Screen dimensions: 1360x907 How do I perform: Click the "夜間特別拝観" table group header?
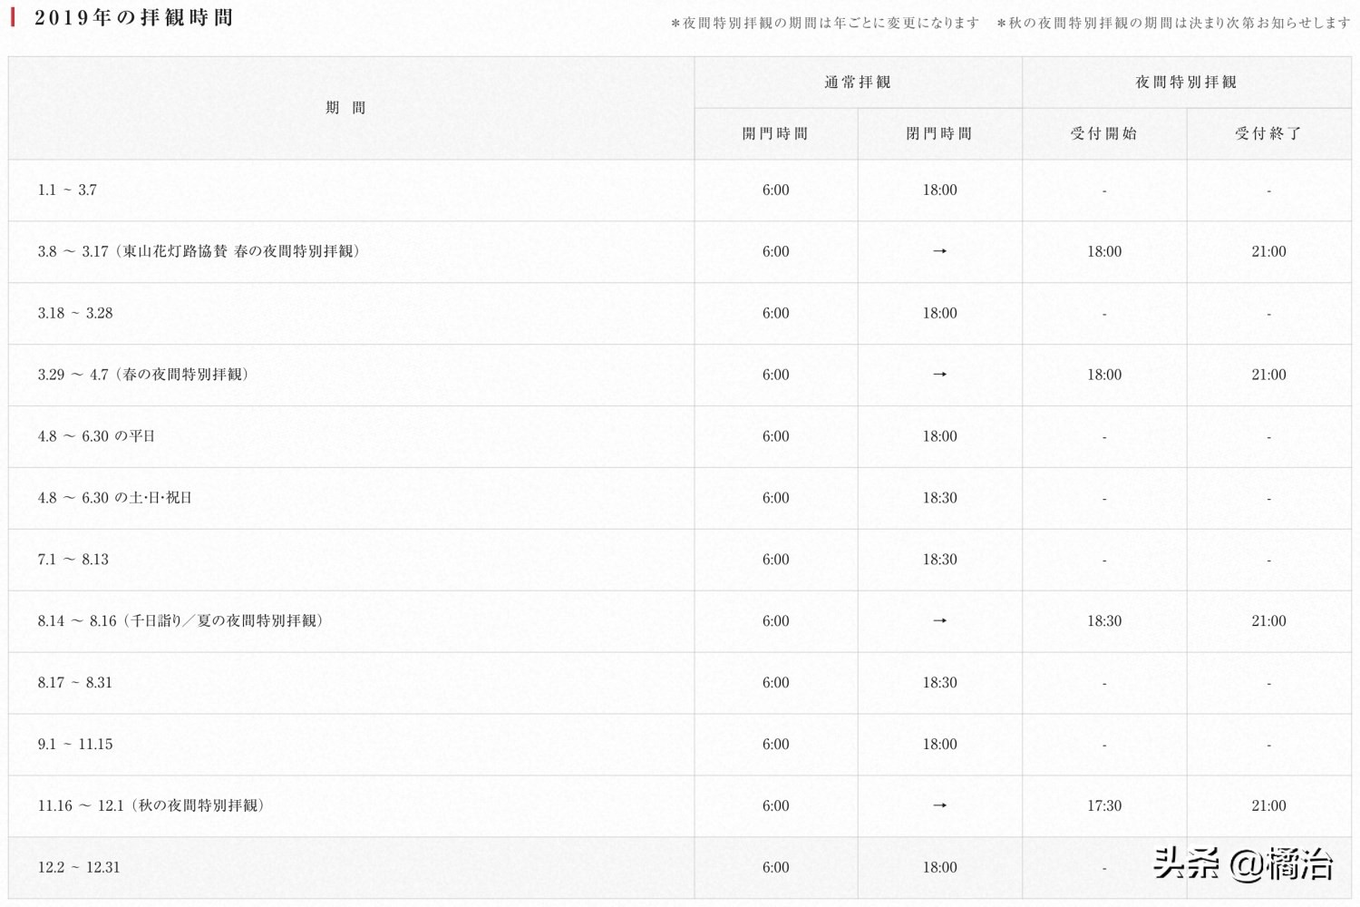coord(1186,83)
